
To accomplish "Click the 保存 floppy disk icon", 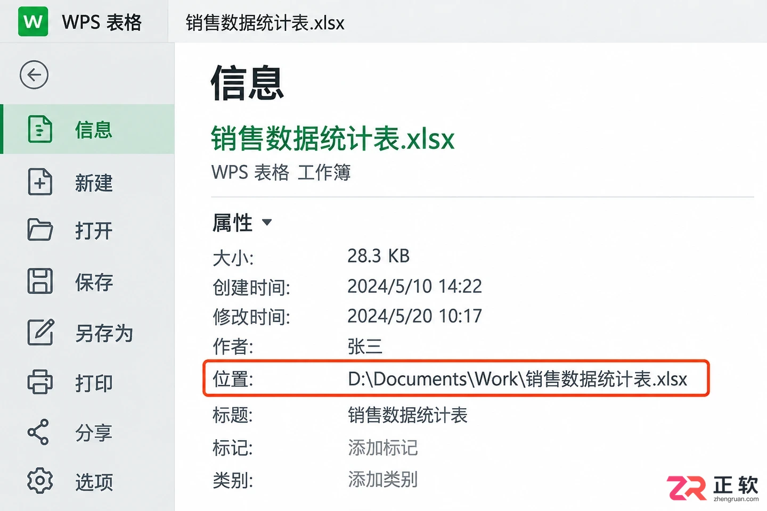I will coord(40,281).
